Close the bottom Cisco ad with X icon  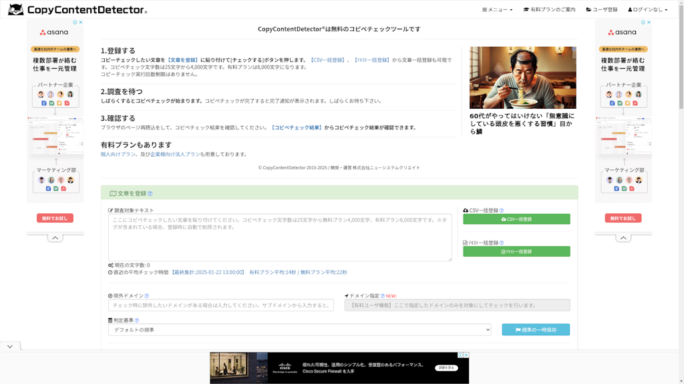466,355
